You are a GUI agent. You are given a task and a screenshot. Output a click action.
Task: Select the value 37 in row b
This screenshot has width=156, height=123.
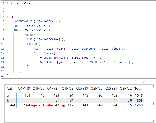point(57,100)
